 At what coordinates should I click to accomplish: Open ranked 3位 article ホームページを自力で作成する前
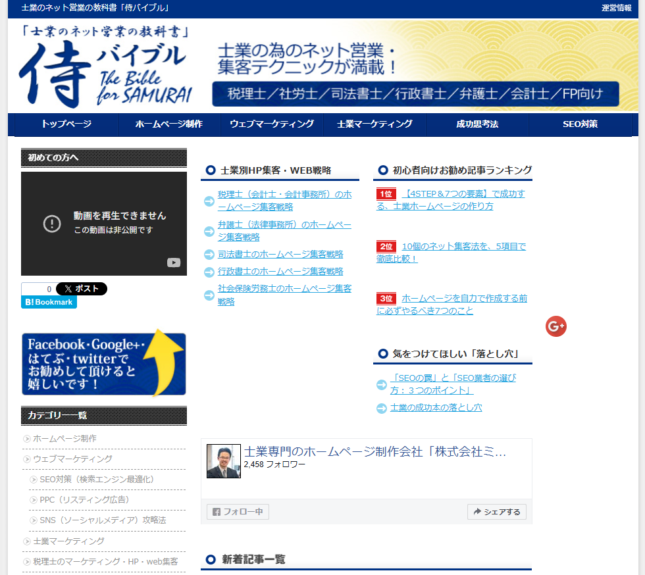click(451, 305)
